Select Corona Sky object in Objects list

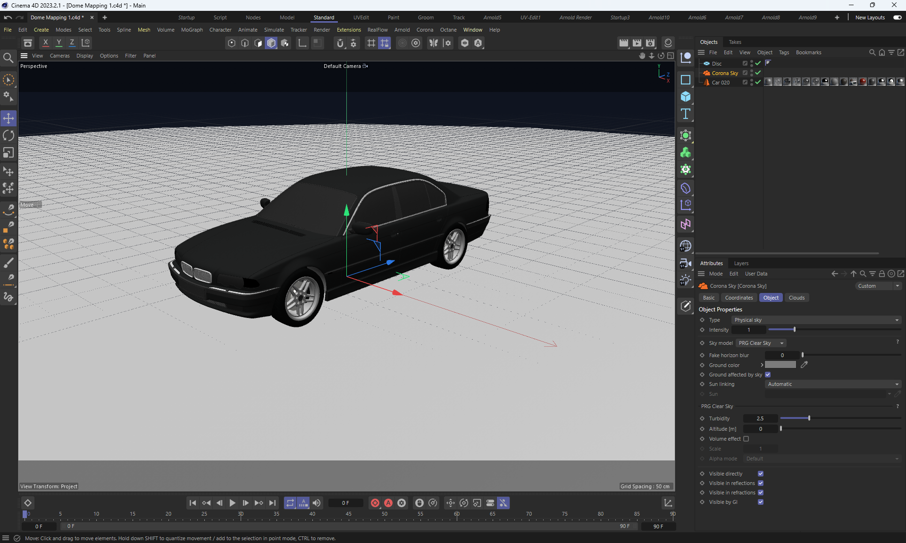pyautogui.click(x=724, y=73)
